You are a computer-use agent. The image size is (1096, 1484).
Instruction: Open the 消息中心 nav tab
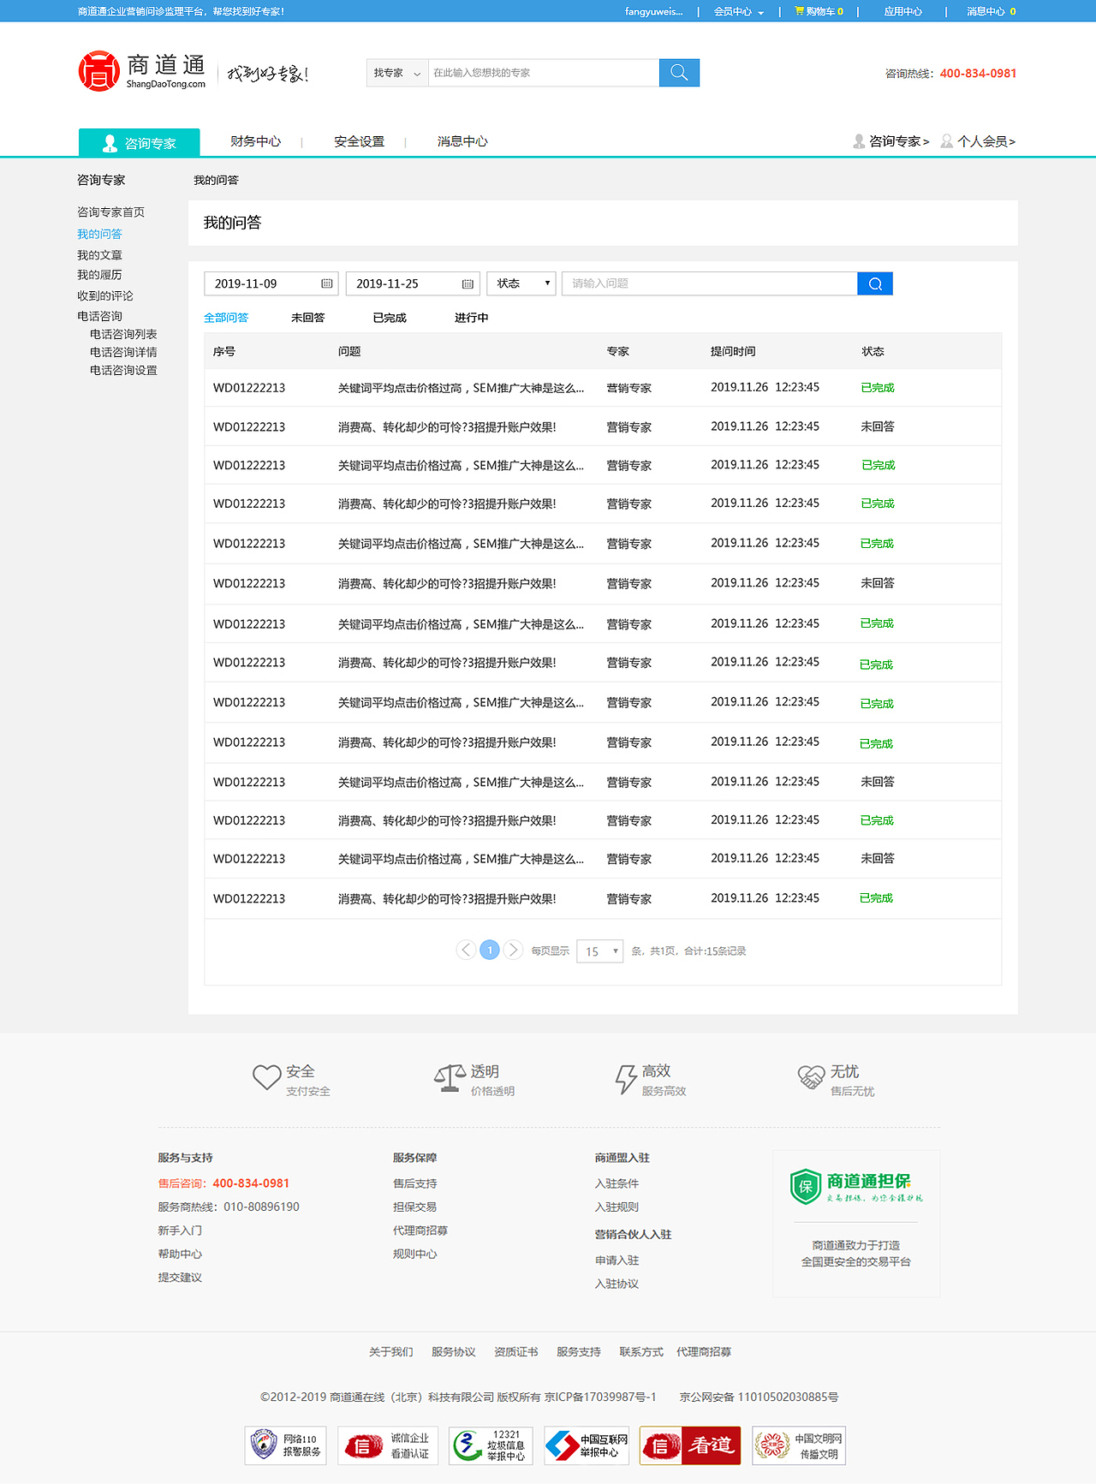click(462, 141)
